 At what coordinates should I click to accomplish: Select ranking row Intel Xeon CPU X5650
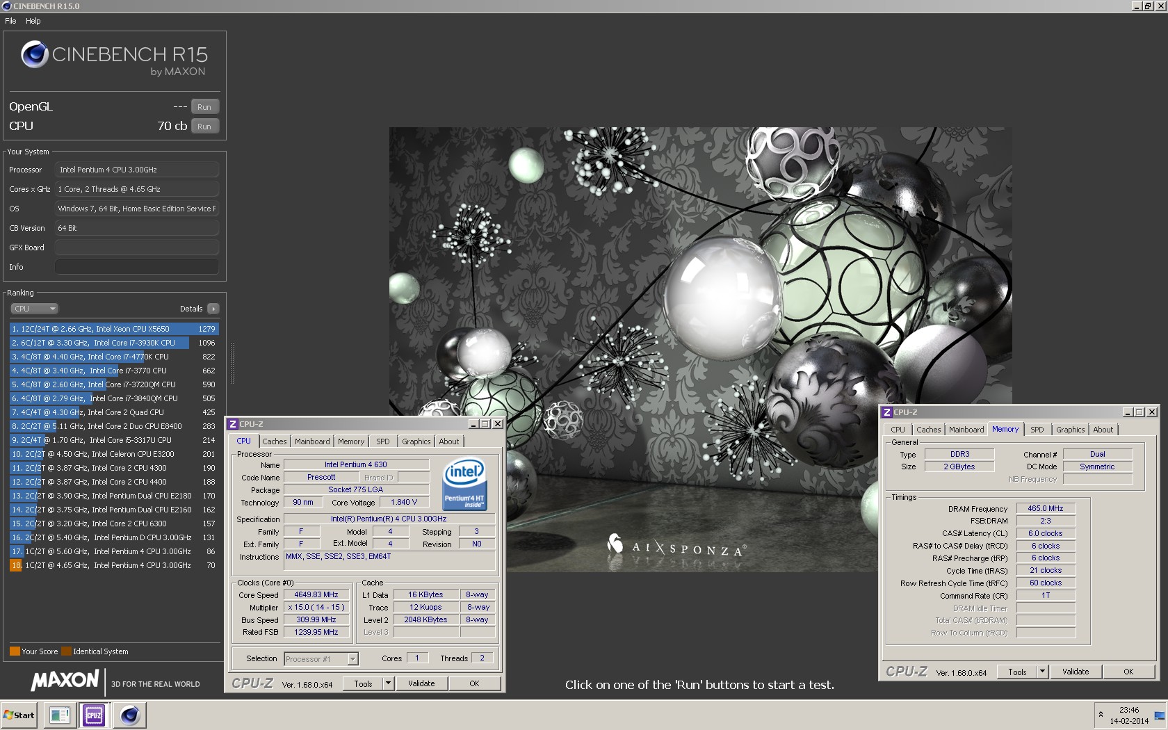click(114, 329)
